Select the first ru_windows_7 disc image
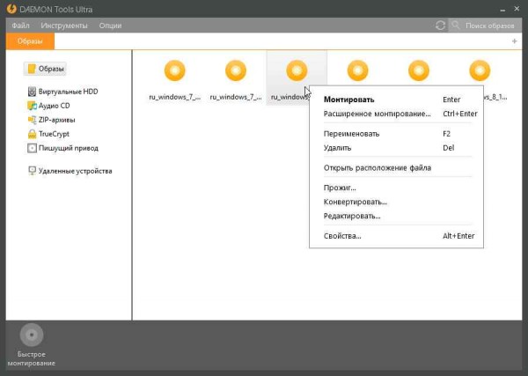This screenshot has height=376, width=528. coord(175,70)
